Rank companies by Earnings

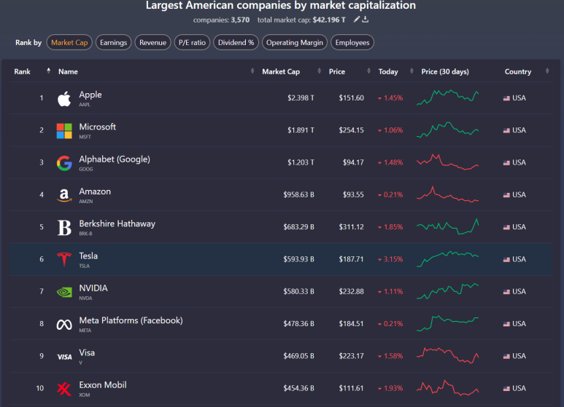click(x=113, y=42)
